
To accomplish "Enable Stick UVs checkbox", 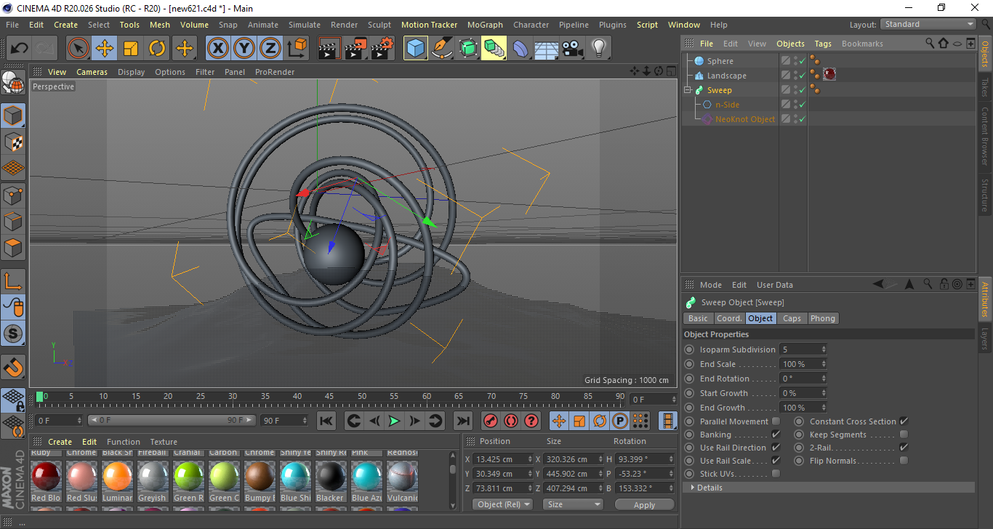I will [x=776, y=474].
